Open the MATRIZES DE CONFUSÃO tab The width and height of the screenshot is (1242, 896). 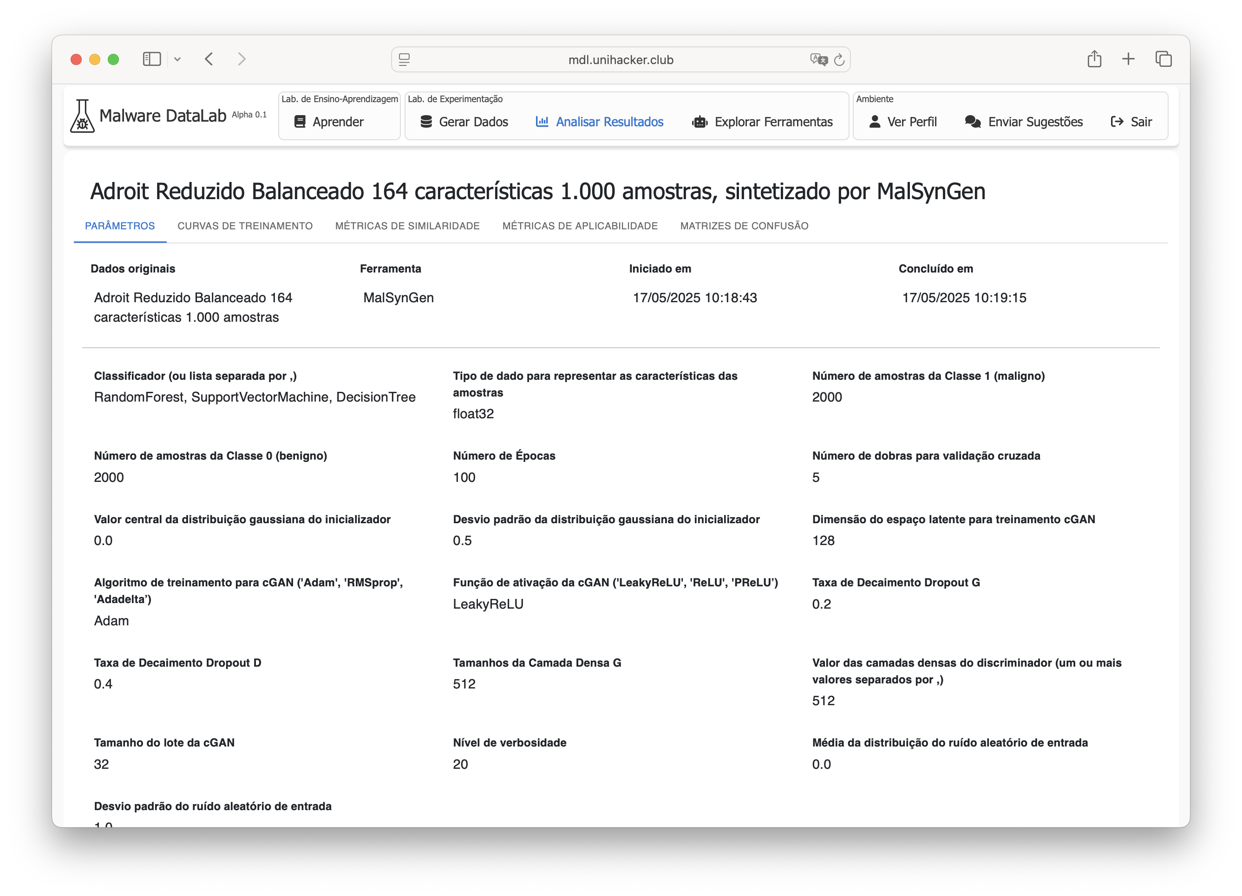pos(744,226)
